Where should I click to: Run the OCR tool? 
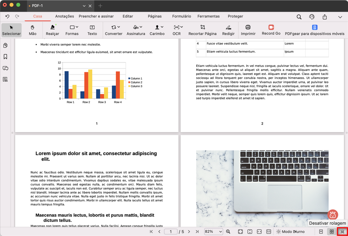pyautogui.click(x=177, y=30)
